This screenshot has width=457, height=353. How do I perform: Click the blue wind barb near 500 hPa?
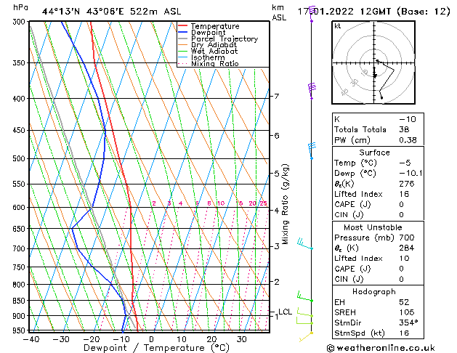[312, 147]
